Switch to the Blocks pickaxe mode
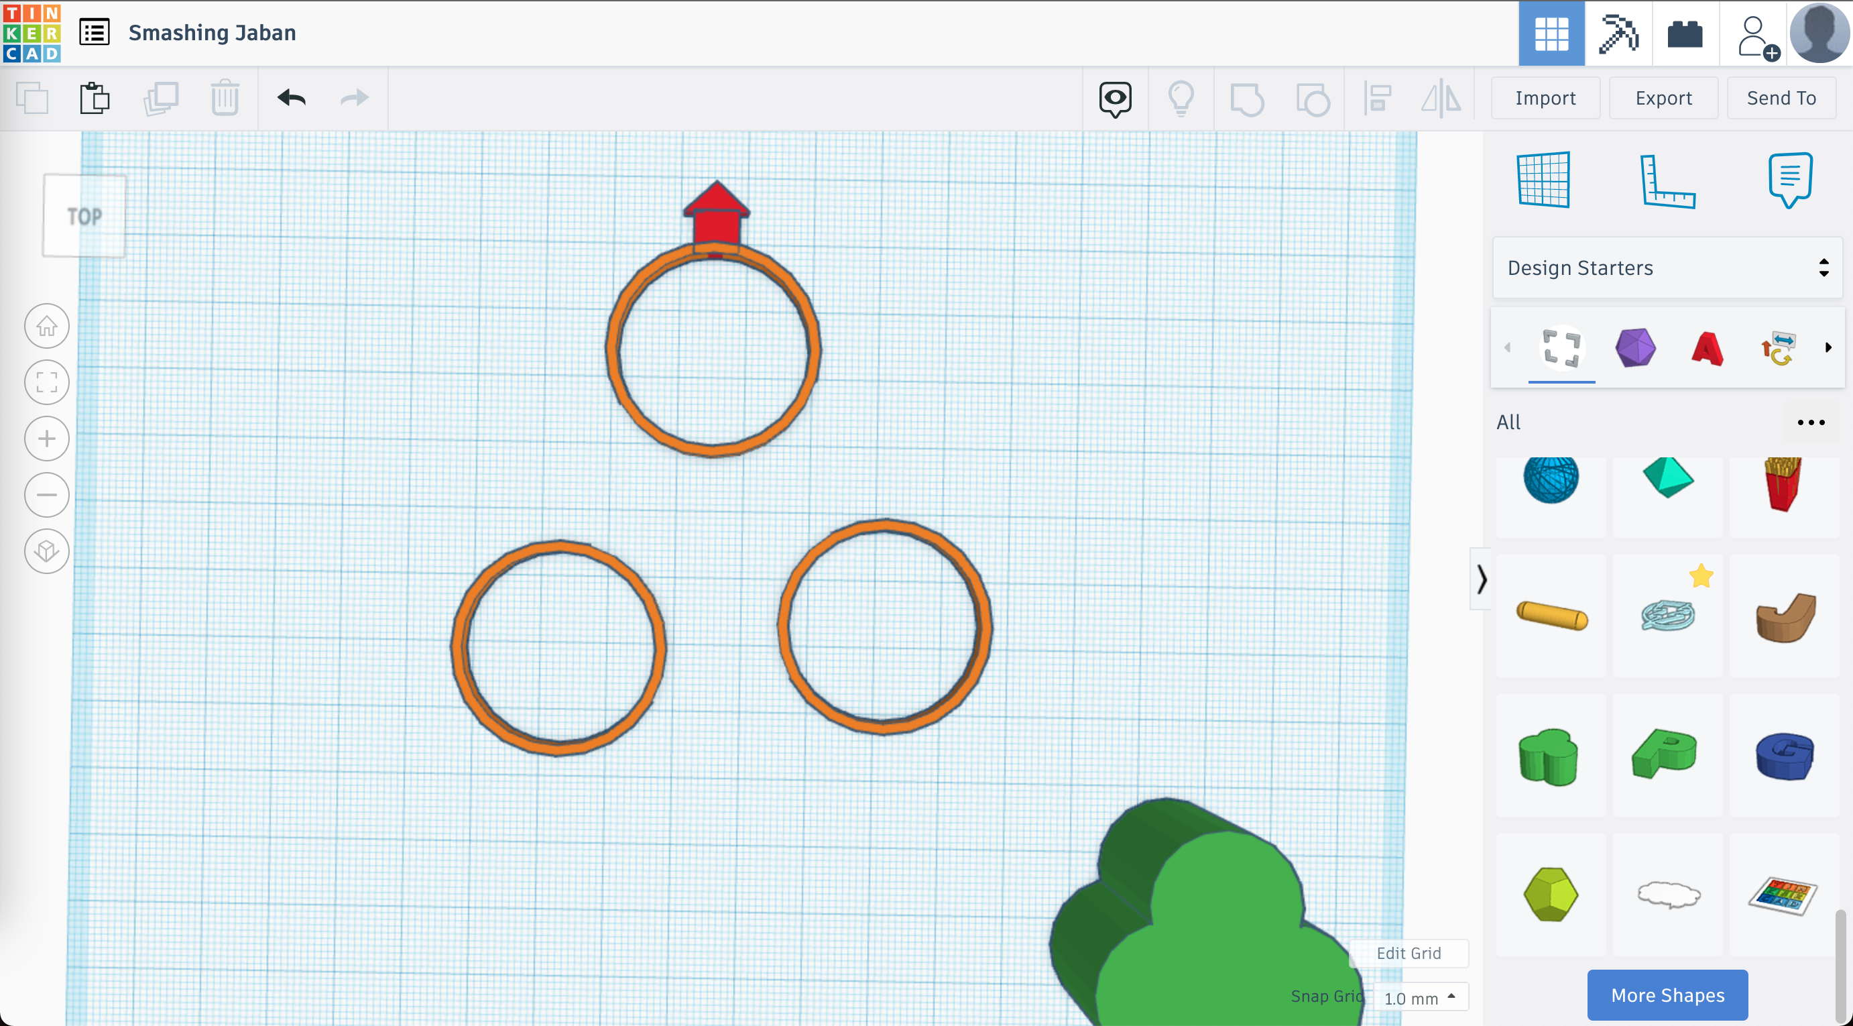Viewport: 1853px width, 1026px height. 1618,33
